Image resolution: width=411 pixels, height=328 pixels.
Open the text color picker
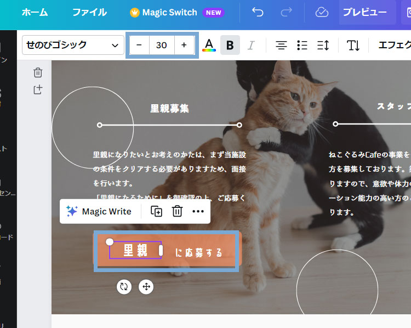pyautogui.click(x=209, y=45)
